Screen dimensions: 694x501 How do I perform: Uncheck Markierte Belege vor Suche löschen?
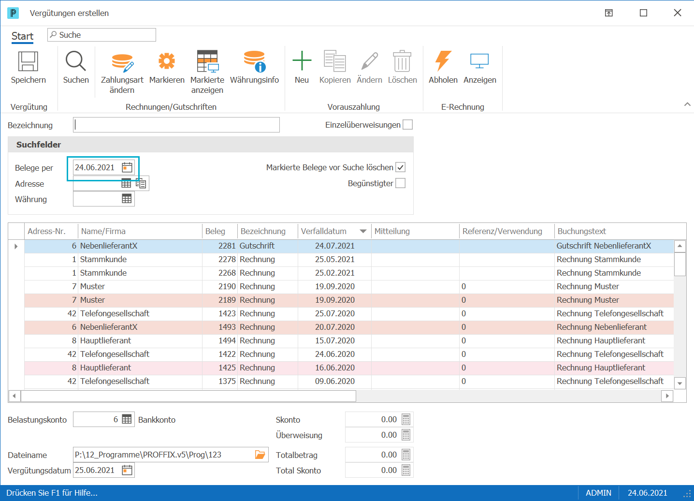click(400, 167)
